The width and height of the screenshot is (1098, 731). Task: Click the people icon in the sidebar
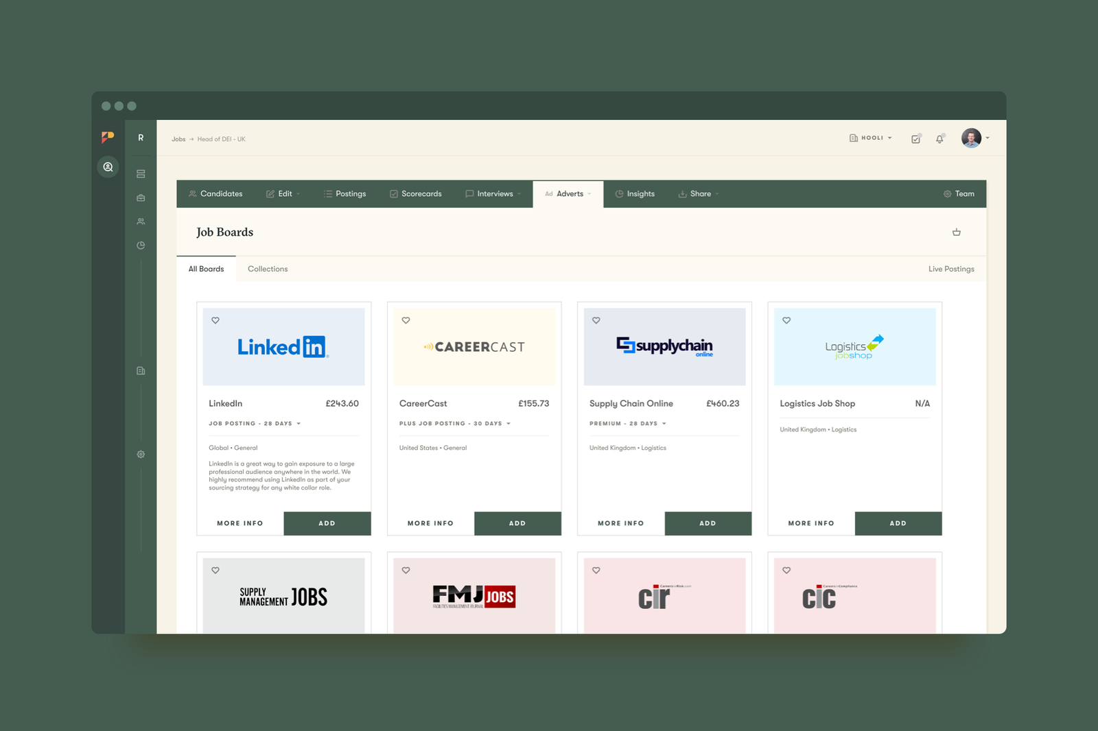pos(141,221)
